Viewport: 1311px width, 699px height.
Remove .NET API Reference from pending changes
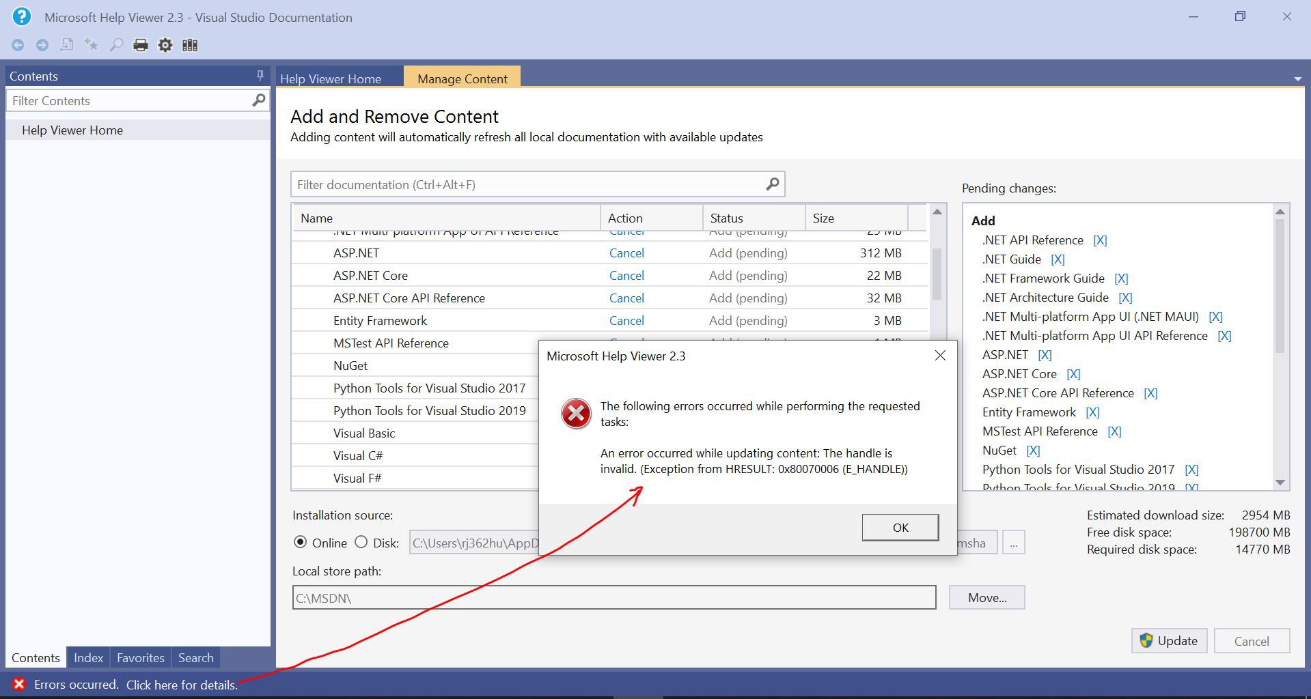click(x=1100, y=240)
